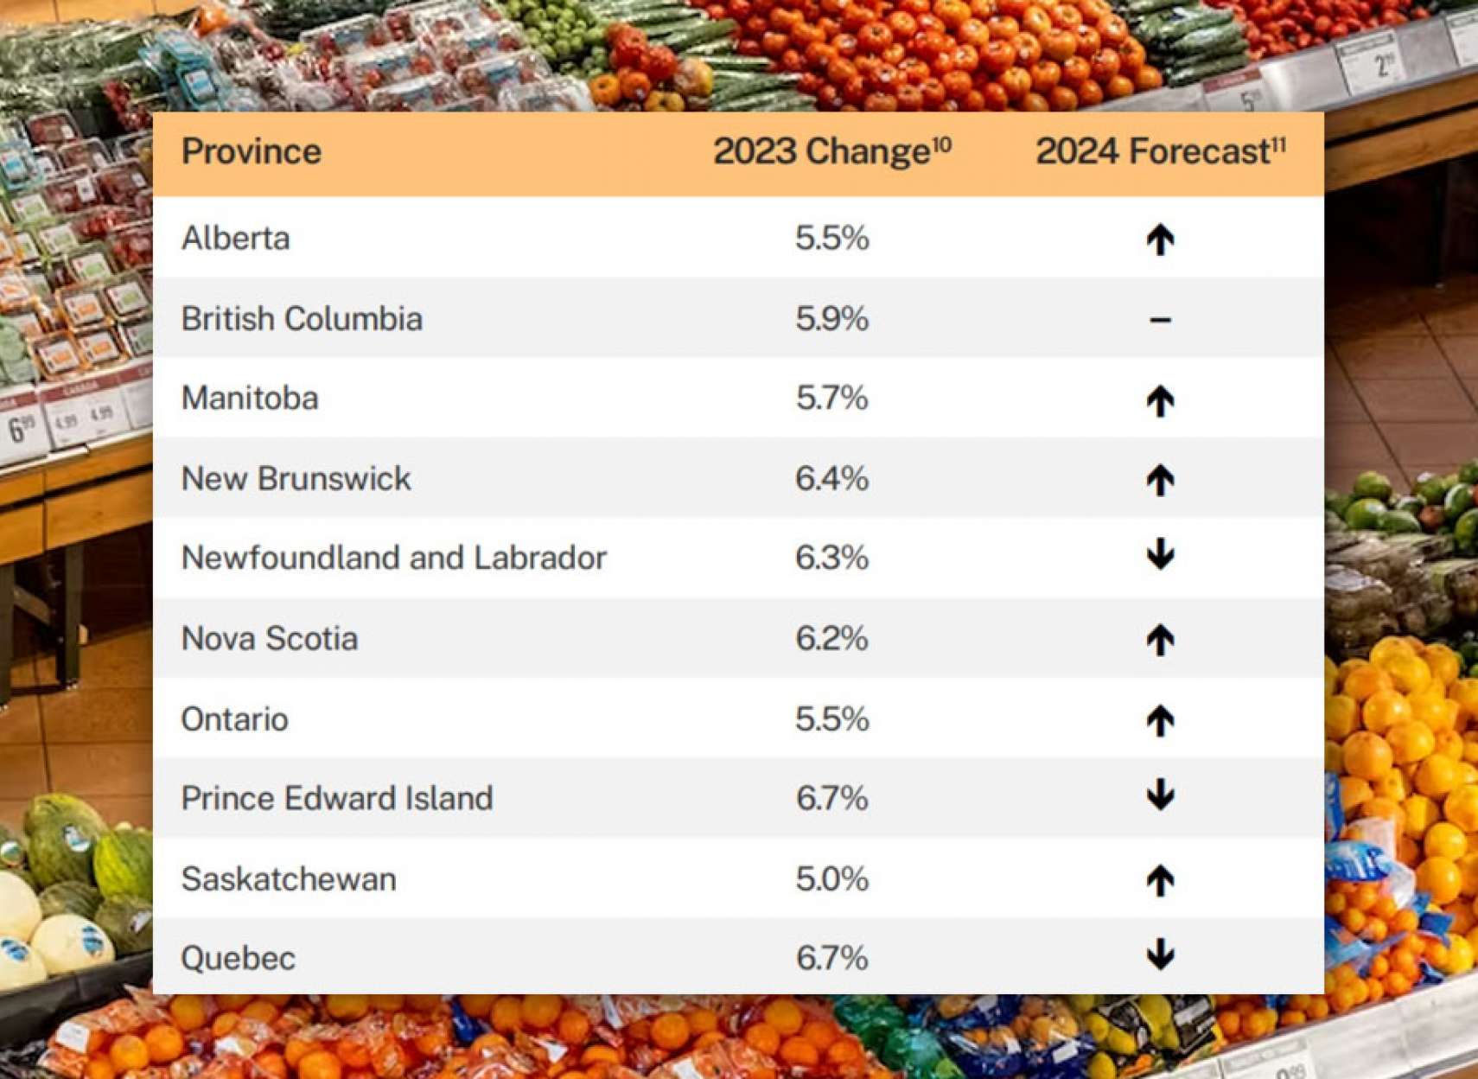The image size is (1478, 1079).
Task: Open footnote 11 superscript reference
Action: click(1278, 144)
